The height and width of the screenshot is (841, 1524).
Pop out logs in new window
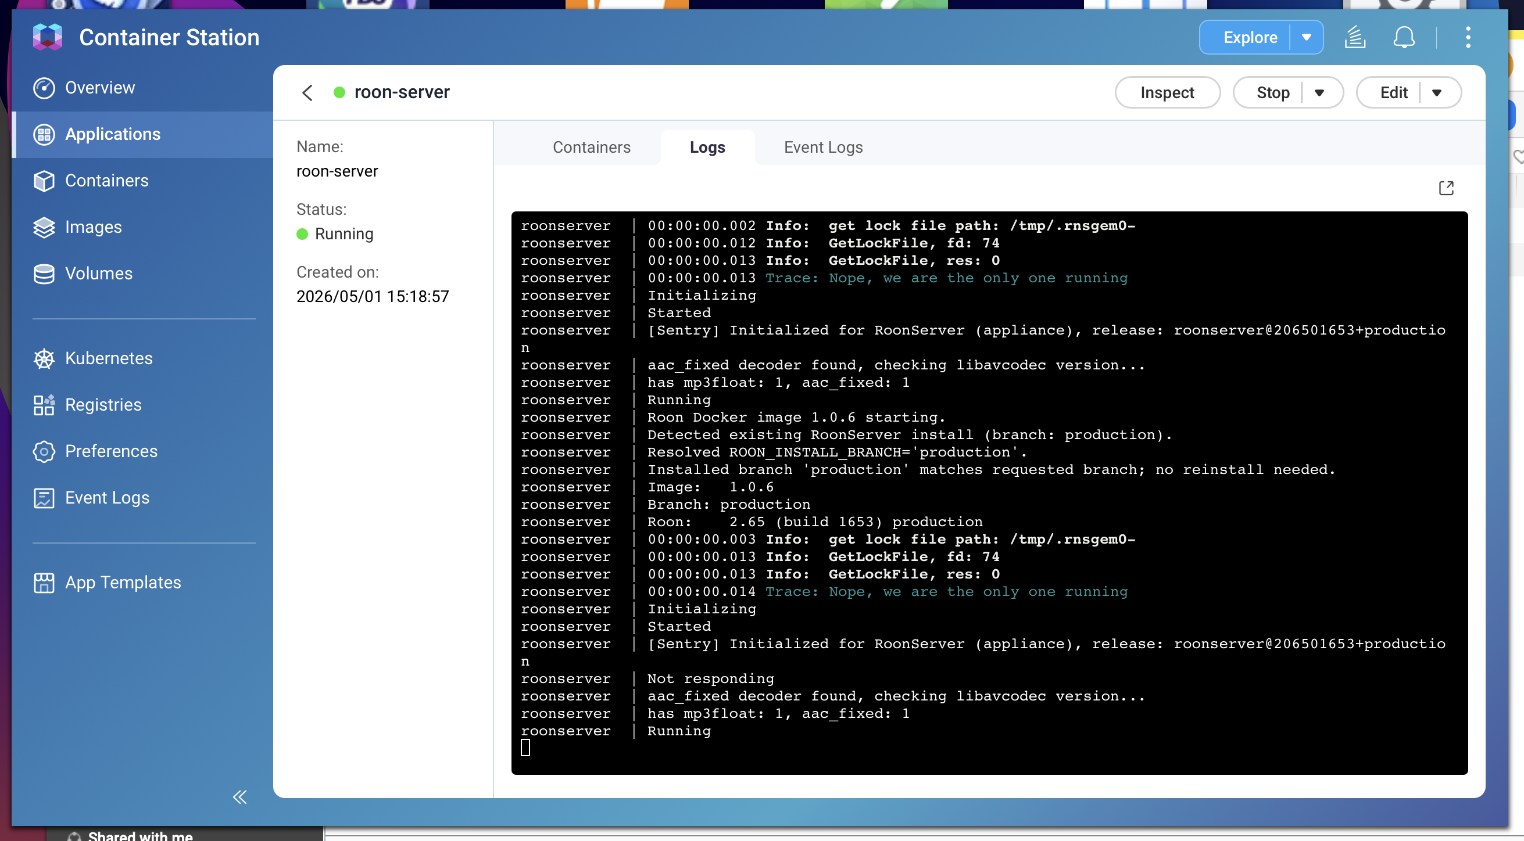pyautogui.click(x=1446, y=188)
